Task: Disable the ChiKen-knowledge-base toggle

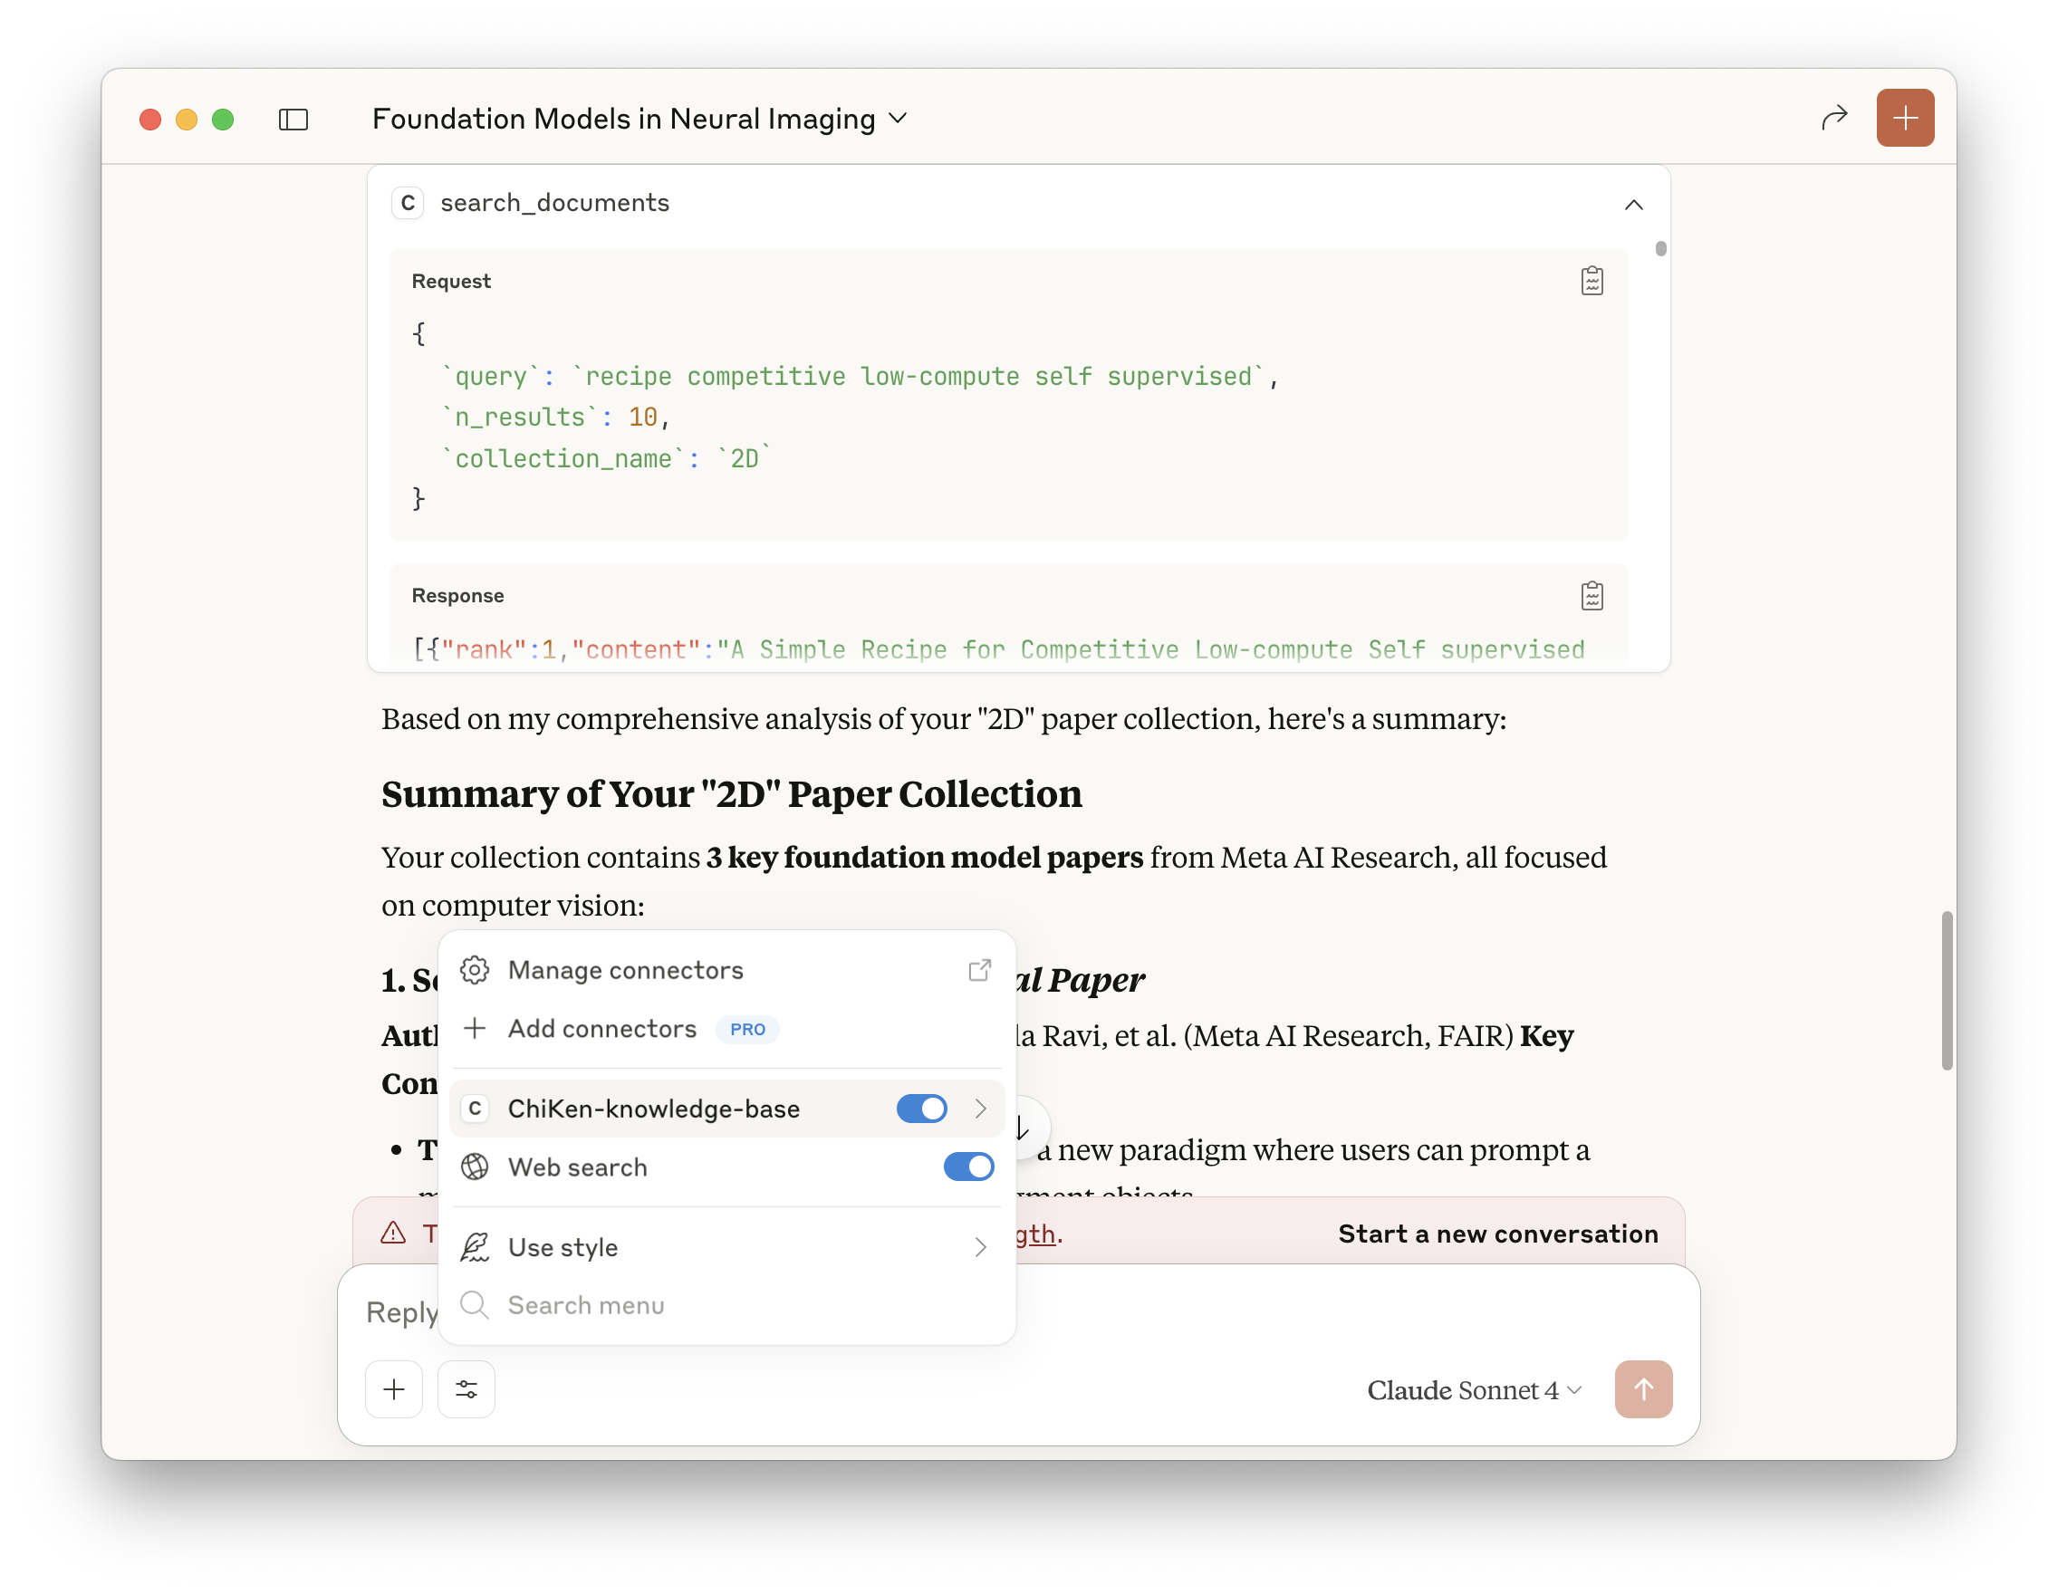Action: 920,1109
